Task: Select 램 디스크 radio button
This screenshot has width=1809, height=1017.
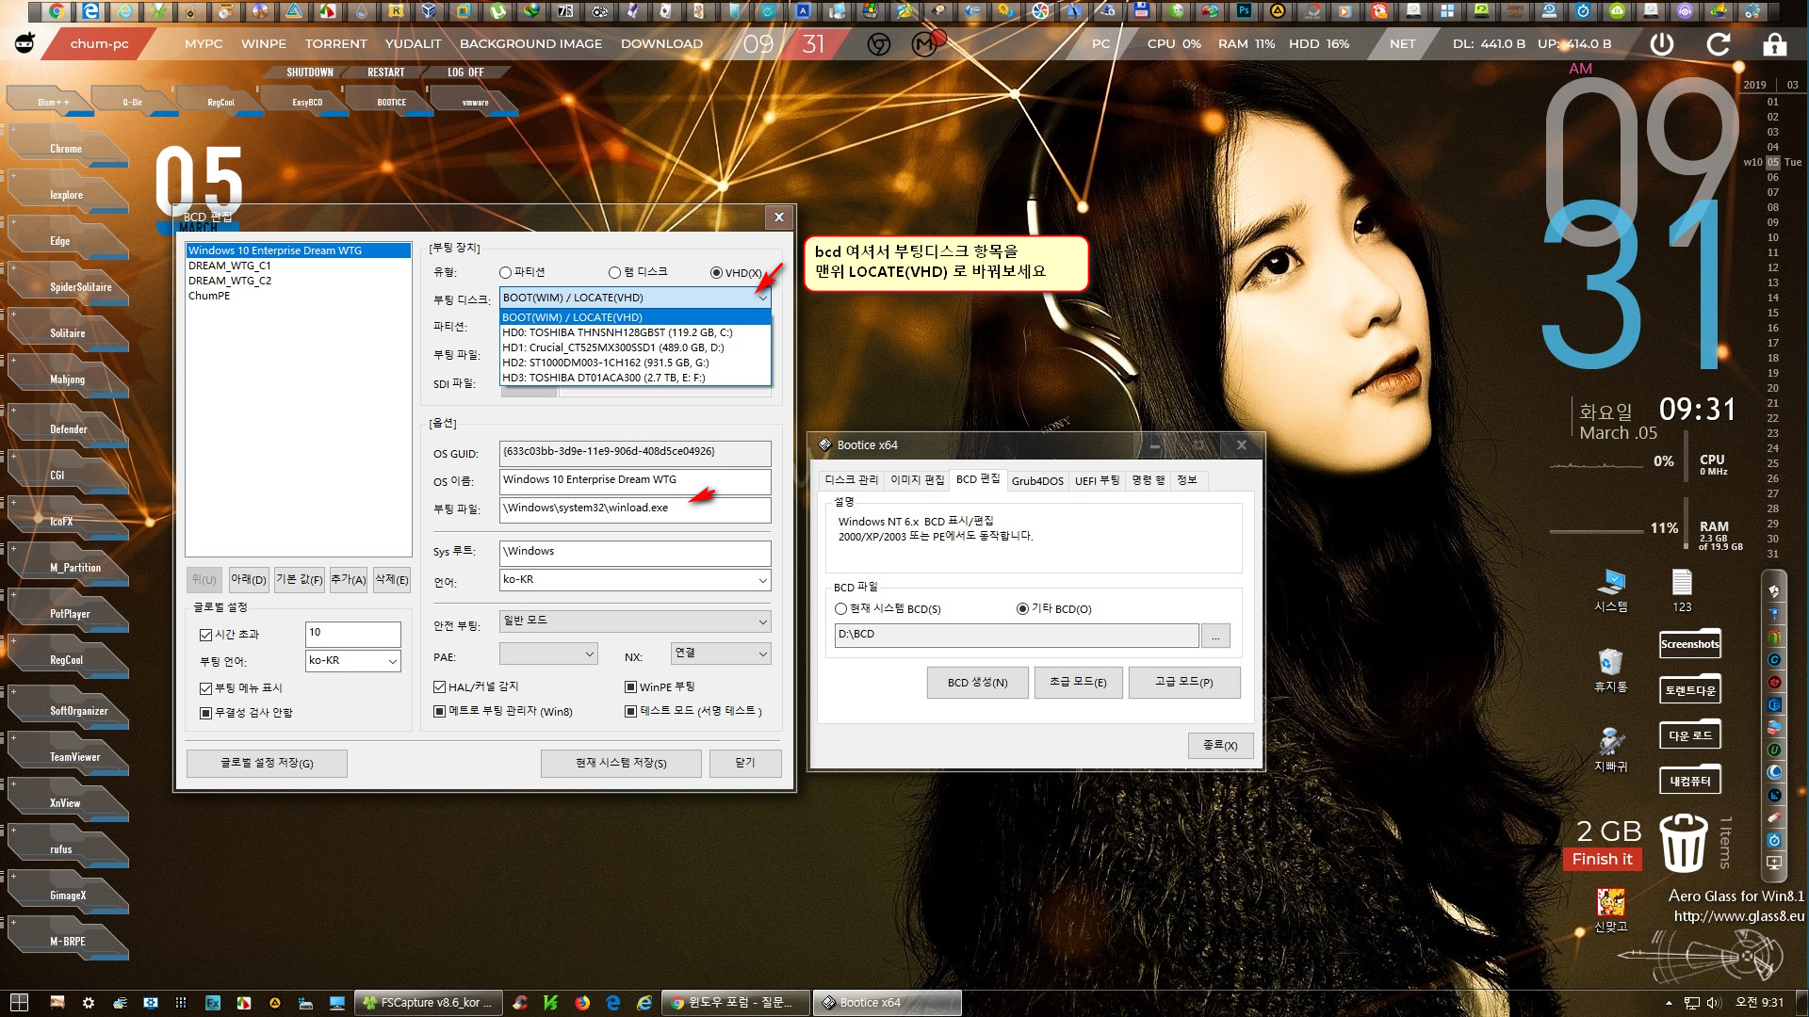Action: coord(615,272)
